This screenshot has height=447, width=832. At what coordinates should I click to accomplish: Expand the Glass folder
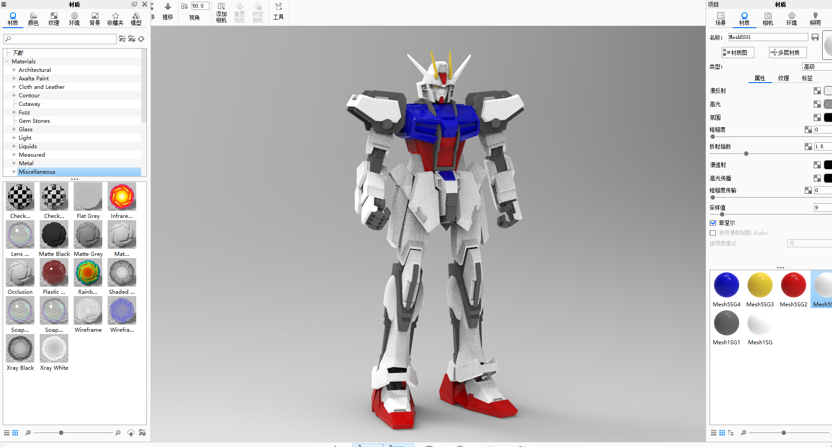click(x=14, y=129)
